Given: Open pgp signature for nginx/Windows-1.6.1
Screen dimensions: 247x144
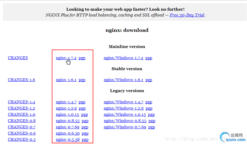Looking at the screenshot, I should tap(149, 80).
